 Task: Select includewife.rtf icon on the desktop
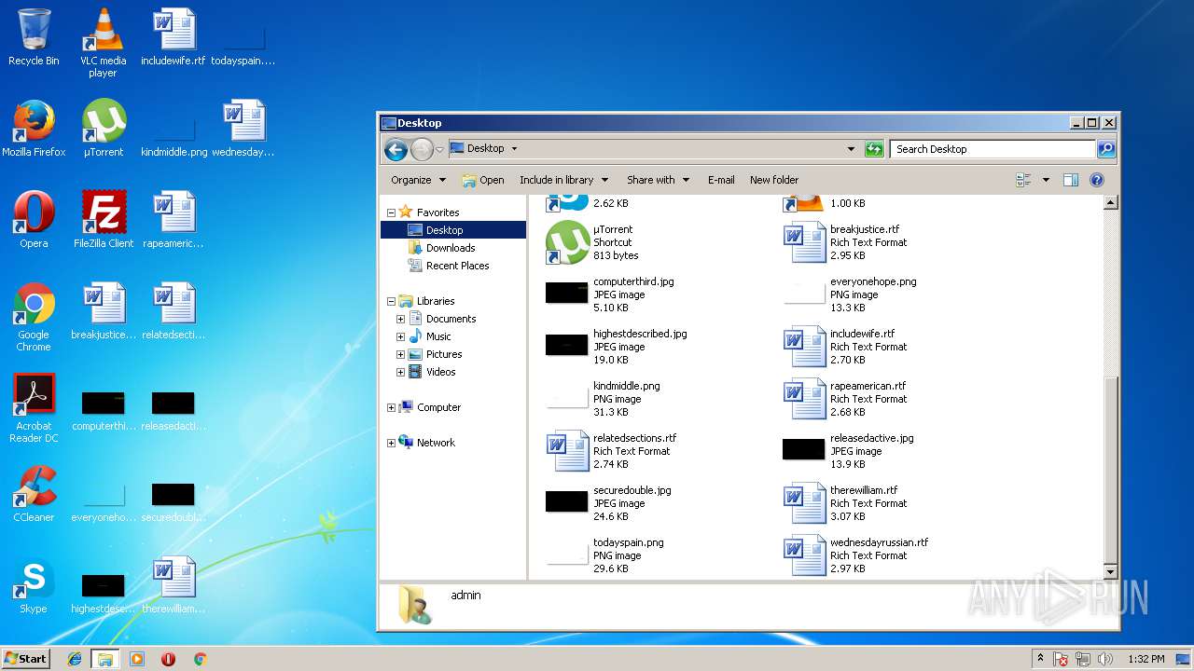(x=174, y=37)
